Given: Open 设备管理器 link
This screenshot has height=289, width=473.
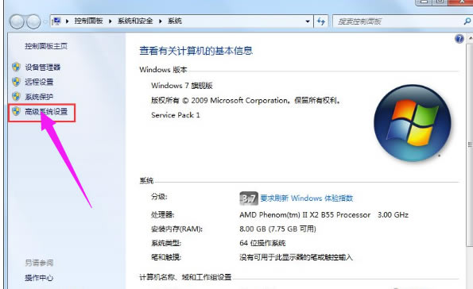Looking at the screenshot, I should (43, 67).
